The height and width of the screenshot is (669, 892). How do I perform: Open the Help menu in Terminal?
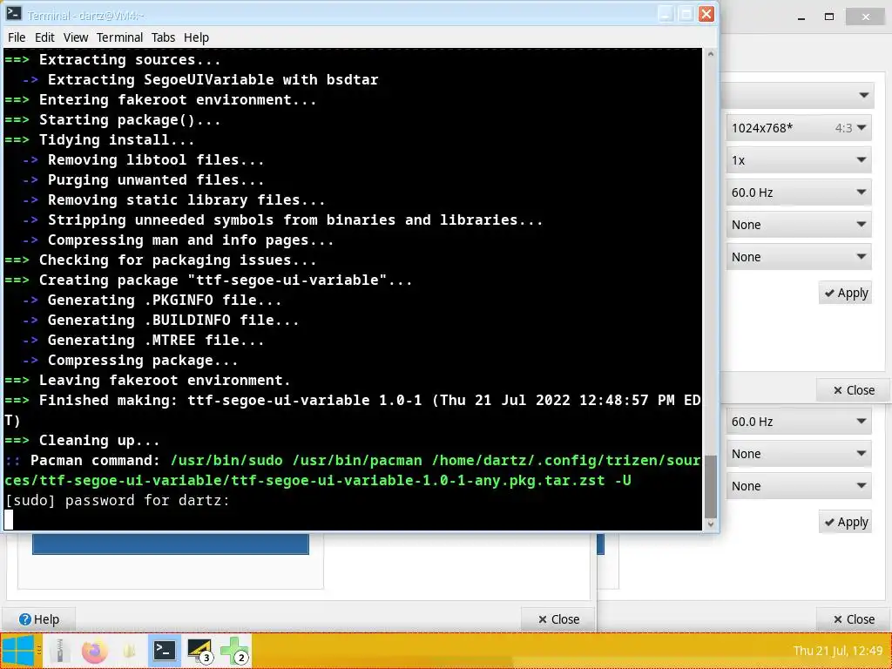point(196,37)
